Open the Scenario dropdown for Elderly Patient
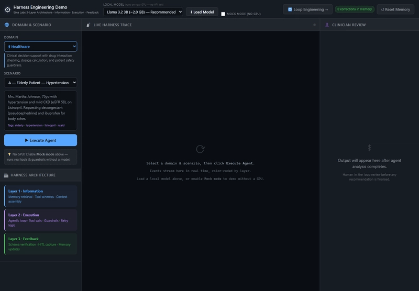The height and width of the screenshot is (291, 419). click(41, 83)
